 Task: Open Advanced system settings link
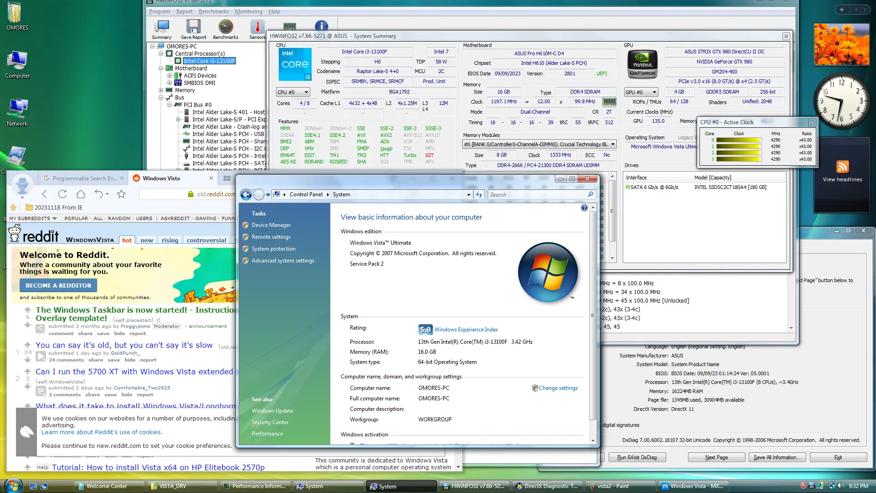tap(283, 261)
